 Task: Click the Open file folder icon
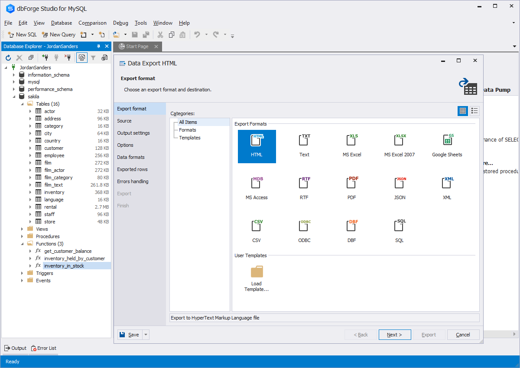pyautogui.click(x=116, y=35)
